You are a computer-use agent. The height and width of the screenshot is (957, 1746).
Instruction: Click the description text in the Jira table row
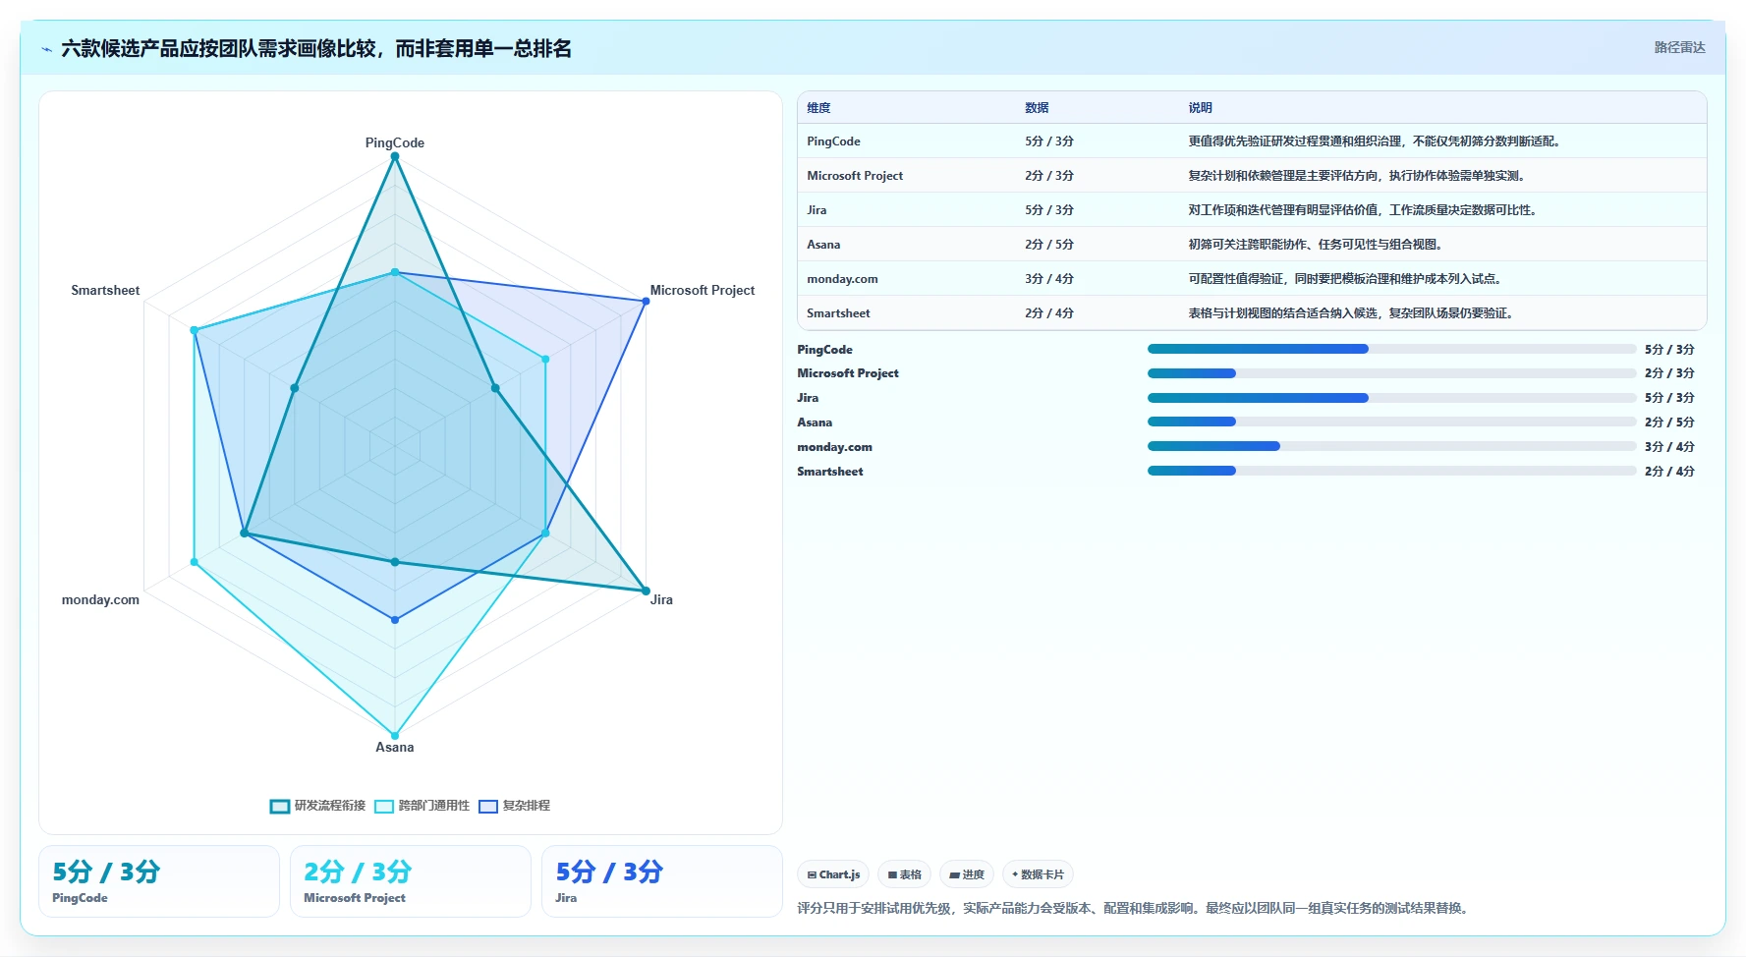[1364, 210]
